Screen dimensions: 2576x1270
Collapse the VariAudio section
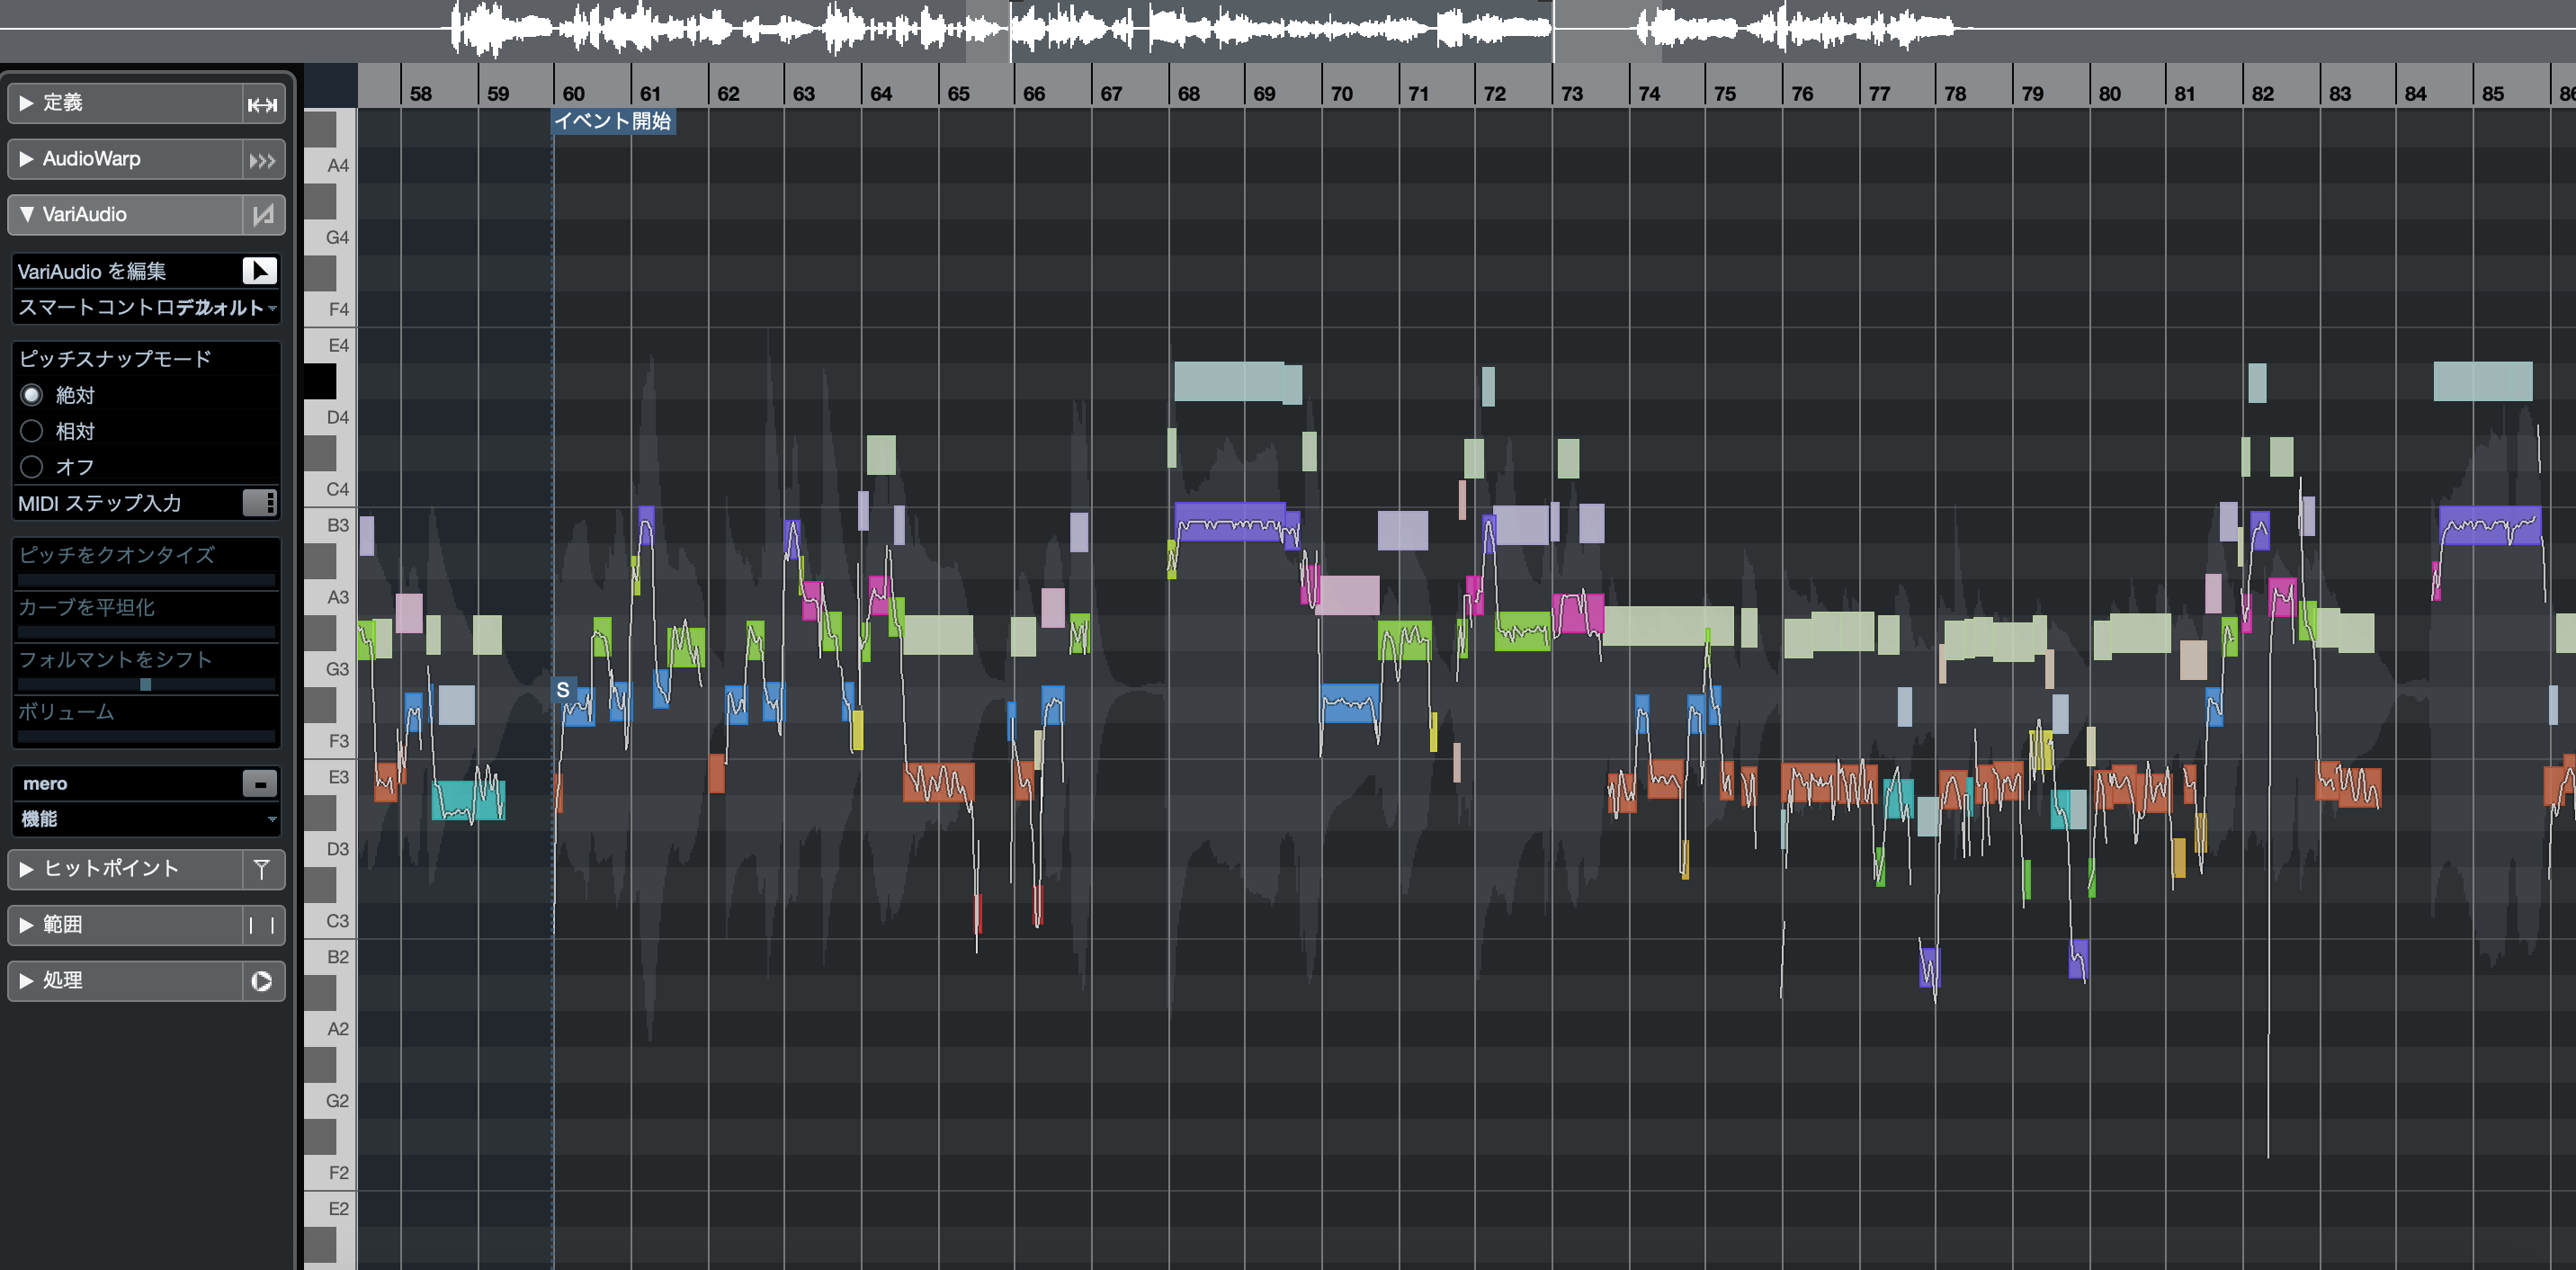(x=27, y=214)
